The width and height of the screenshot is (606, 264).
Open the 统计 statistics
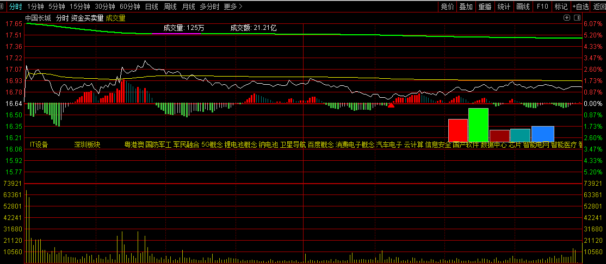point(504,7)
